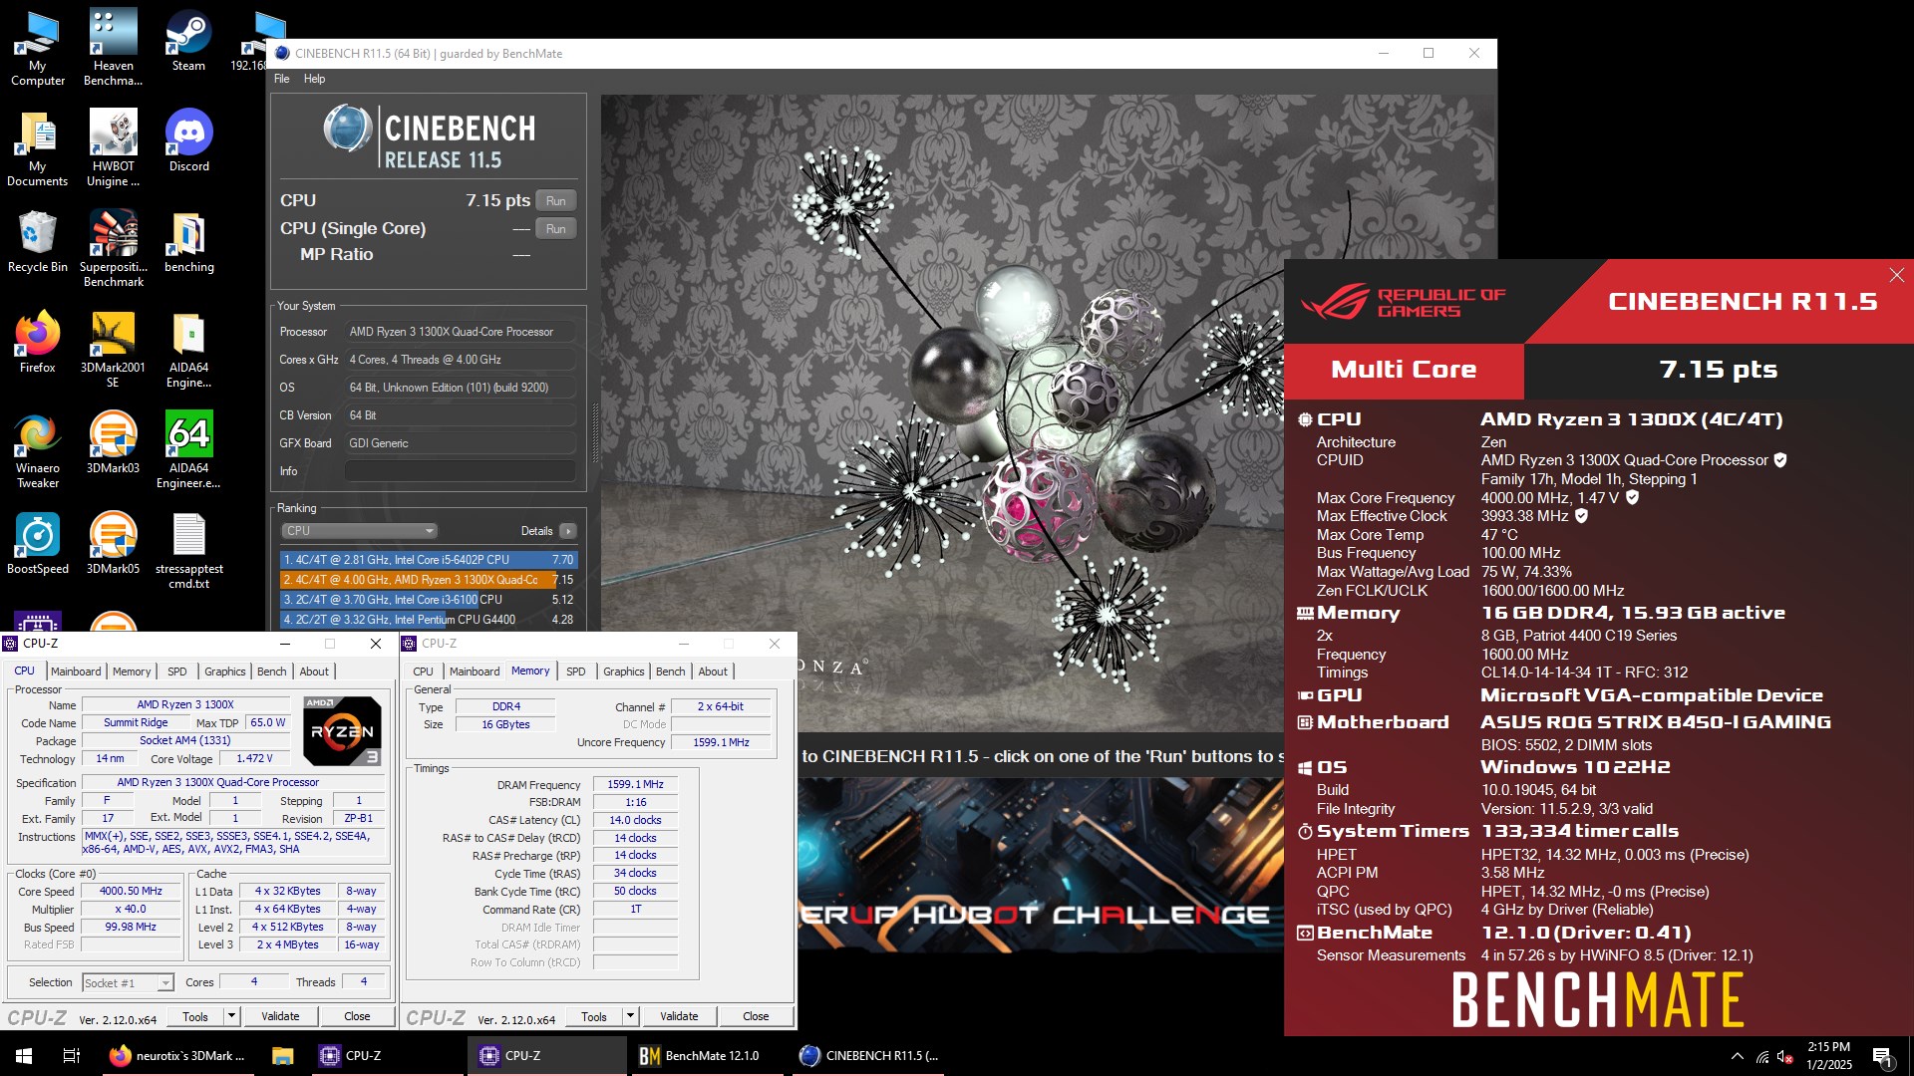Show hidden system tray icons
This screenshot has width=1914, height=1076.
coord(1738,1056)
